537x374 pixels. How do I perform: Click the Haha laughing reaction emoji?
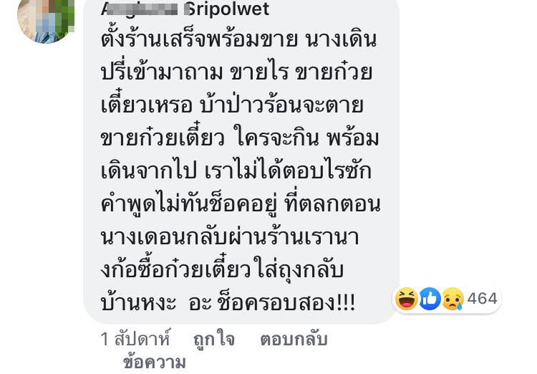pos(406,299)
